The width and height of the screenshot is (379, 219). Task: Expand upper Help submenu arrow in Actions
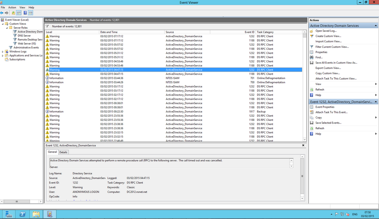click(376, 95)
